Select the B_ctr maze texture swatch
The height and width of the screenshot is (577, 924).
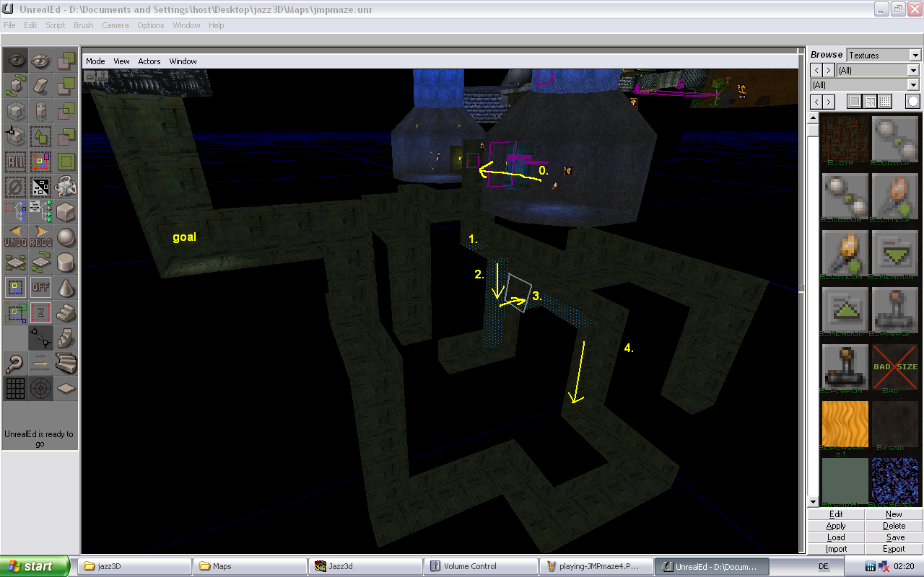[845, 139]
